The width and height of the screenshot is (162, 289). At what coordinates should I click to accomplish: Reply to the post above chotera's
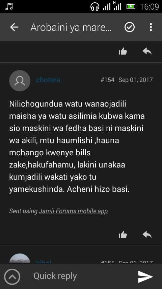[147, 51]
